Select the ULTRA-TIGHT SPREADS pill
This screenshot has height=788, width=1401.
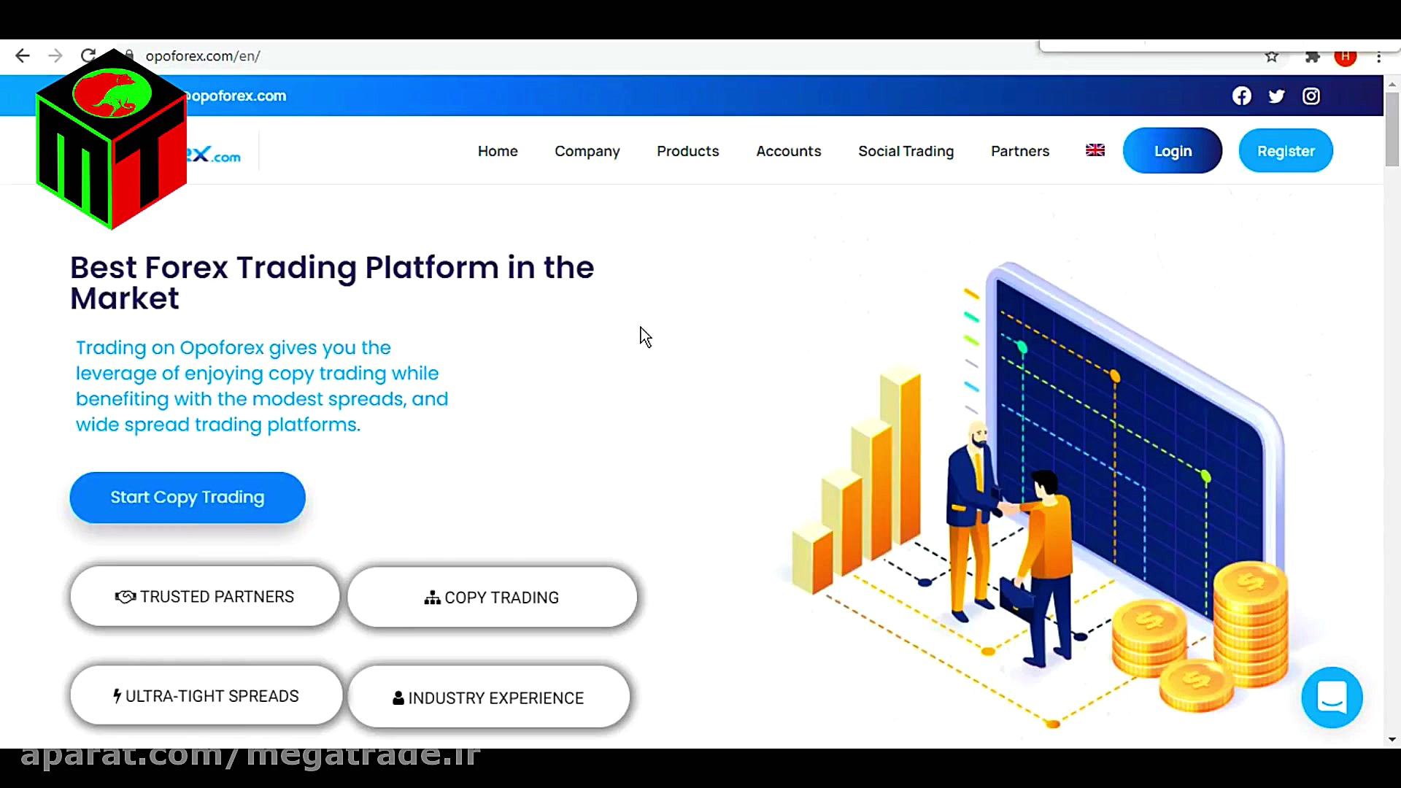[x=207, y=696]
